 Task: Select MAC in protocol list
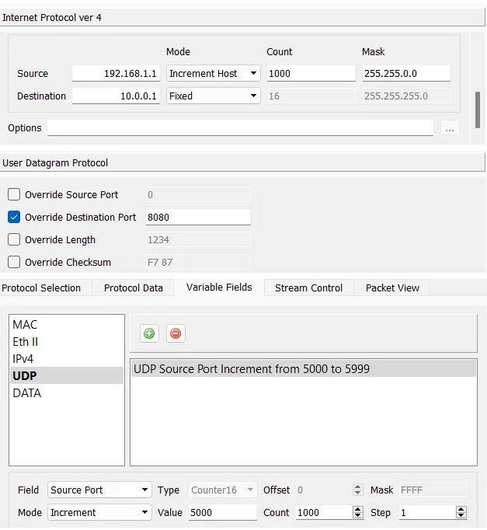coord(67,325)
